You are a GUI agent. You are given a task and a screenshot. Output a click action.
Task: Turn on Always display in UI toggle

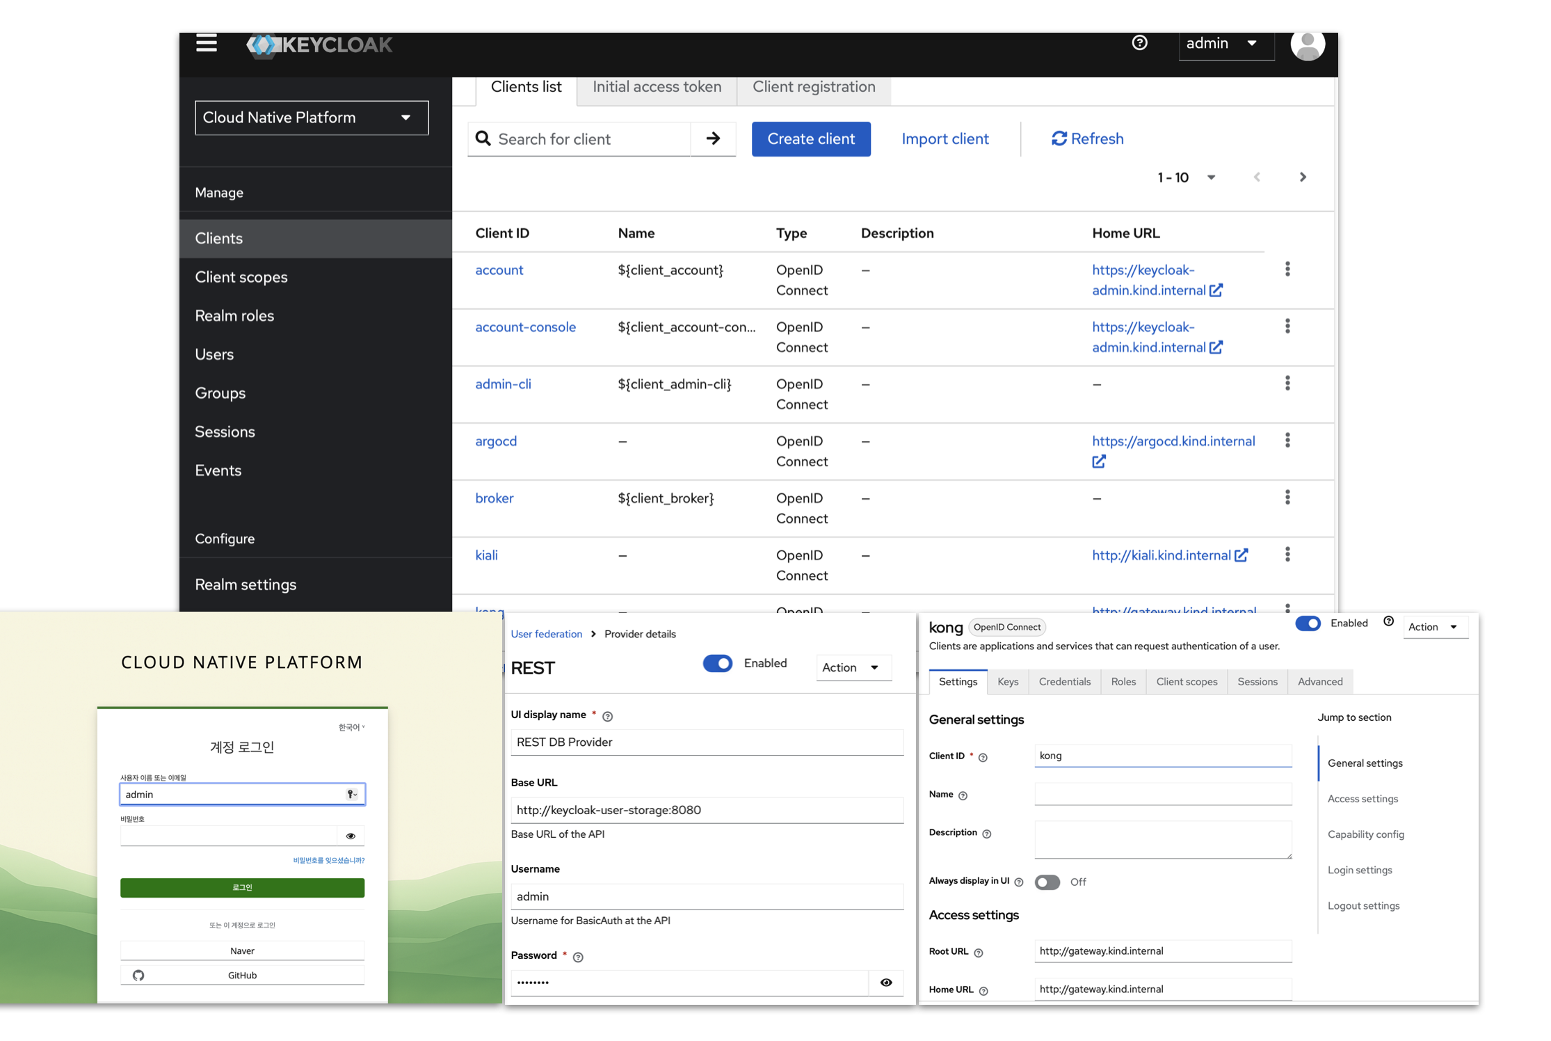[x=1047, y=882]
